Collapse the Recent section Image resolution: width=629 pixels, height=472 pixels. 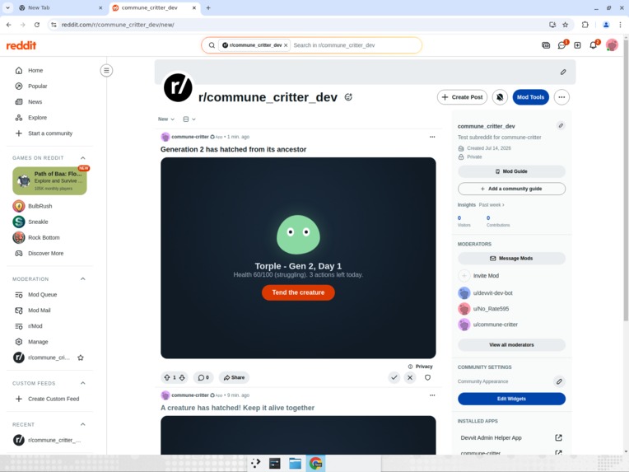click(82, 424)
